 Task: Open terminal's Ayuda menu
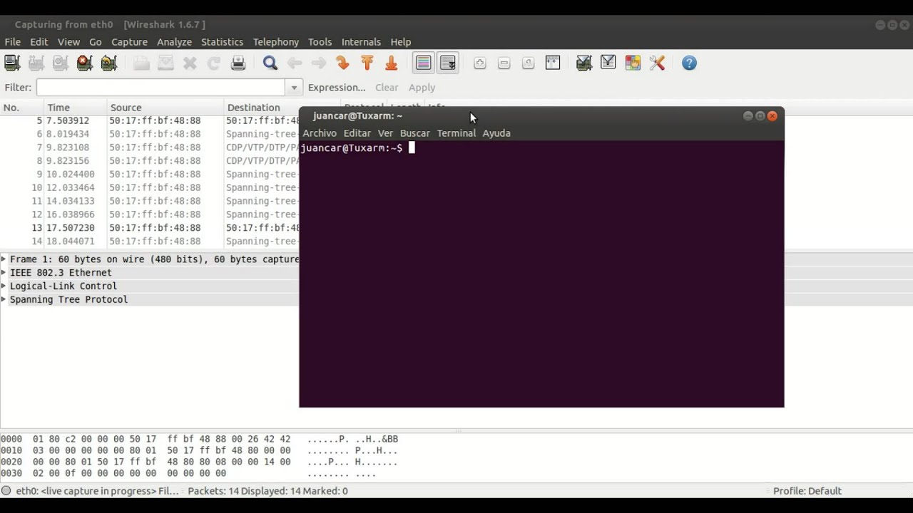click(496, 133)
